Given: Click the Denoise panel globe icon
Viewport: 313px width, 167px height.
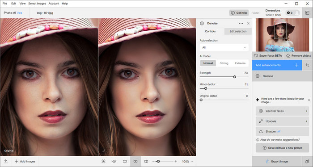Looking at the screenshot, I should [x=202, y=23].
